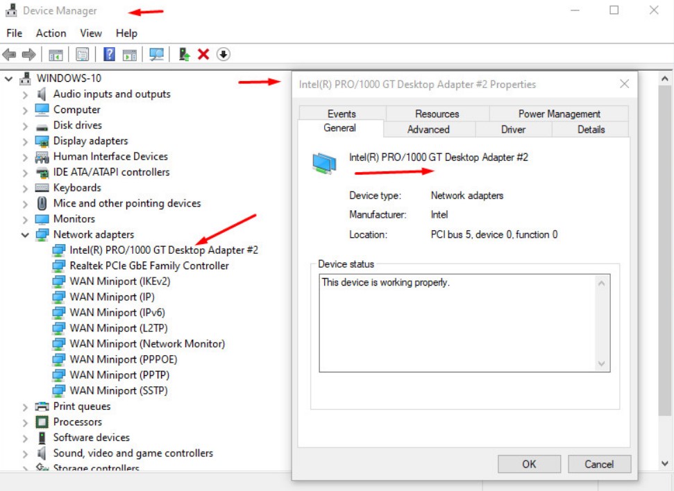This screenshot has height=491, width=674.
Task: Click the main window scrollbar up arrow
Action: click(665, 79)
